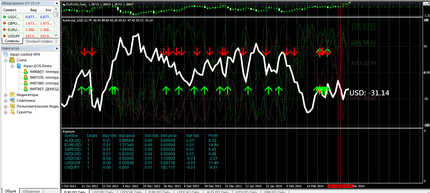The image size is (430, 193).
Task: Switch to the USDCHF Daily chart tab
Action: point(131,192)
